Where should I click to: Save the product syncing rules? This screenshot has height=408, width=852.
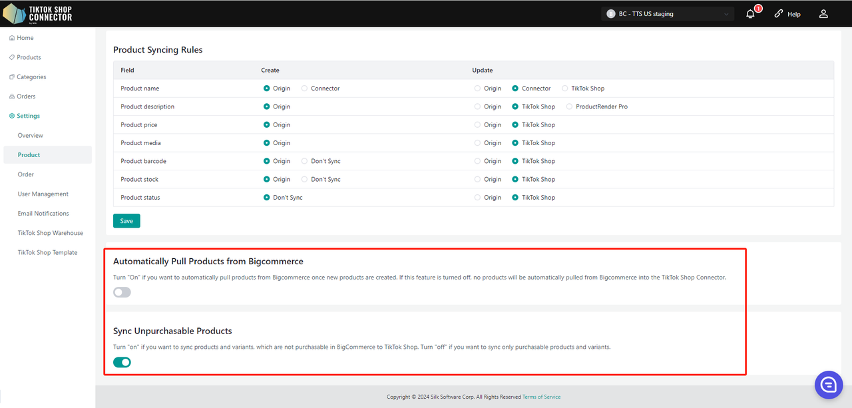[126, 221]
